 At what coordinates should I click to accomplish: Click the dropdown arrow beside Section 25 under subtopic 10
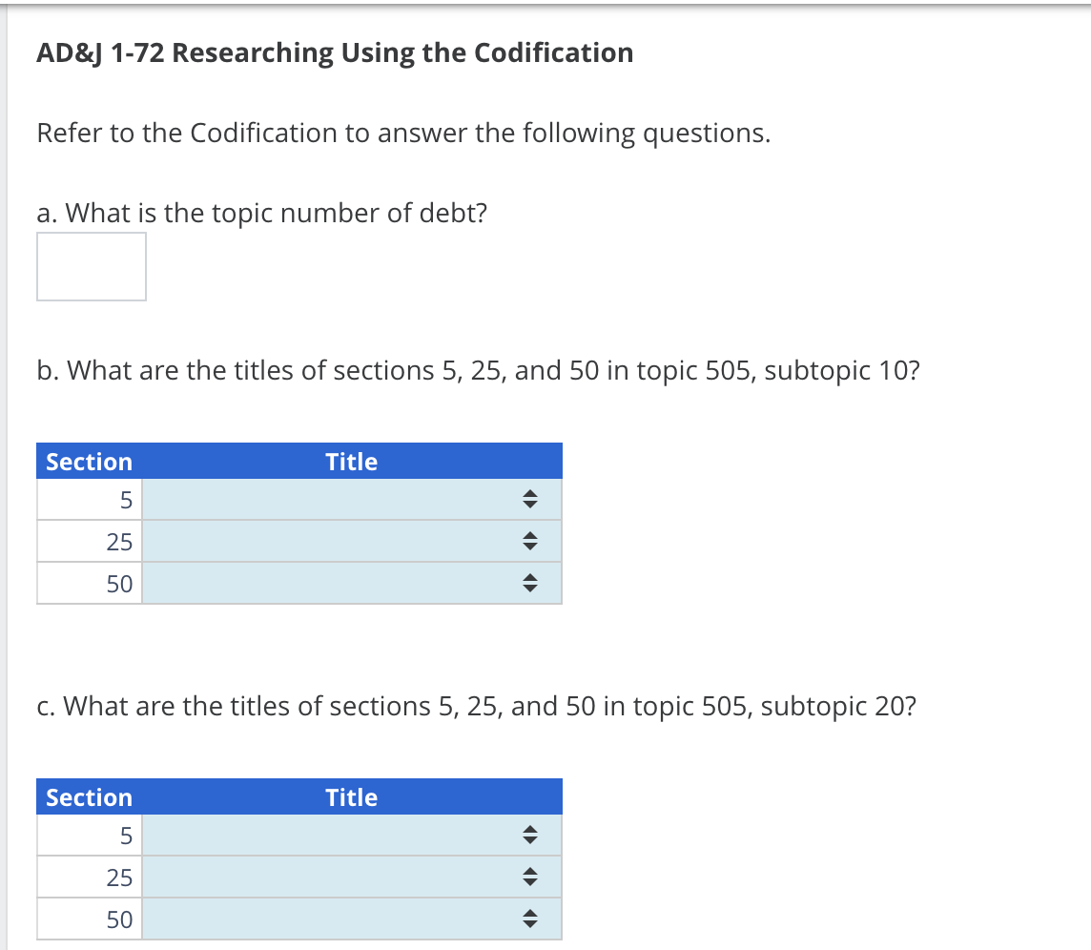tap(530, 541)
